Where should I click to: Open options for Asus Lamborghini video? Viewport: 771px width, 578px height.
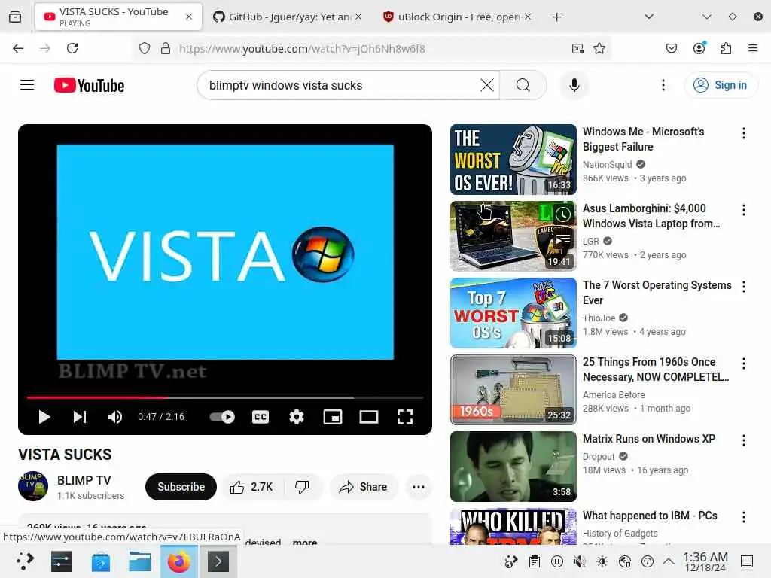743,210
